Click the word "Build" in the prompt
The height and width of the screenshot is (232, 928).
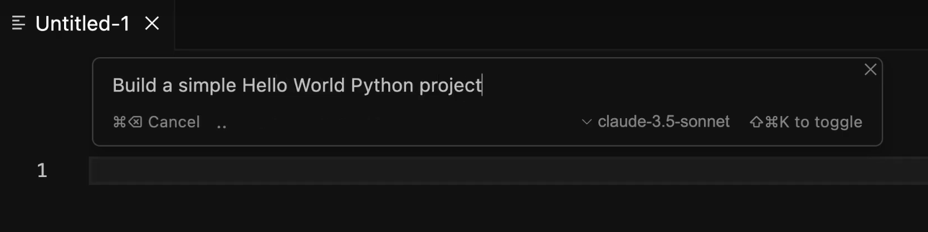pos(135,85)
